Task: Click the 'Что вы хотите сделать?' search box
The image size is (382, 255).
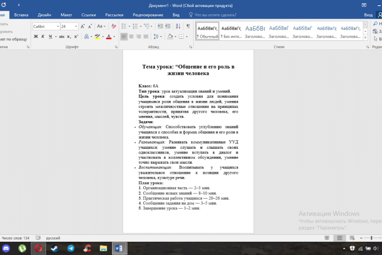Action: 213,15
